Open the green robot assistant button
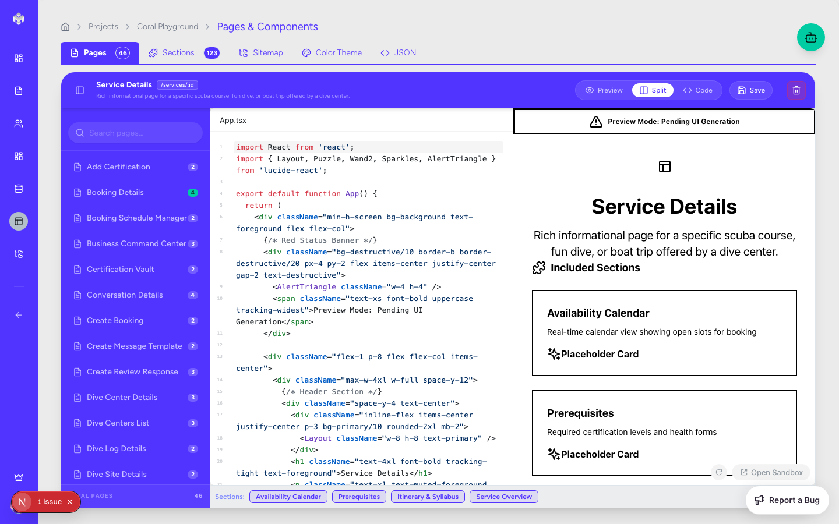839x524 pixels. [x=810, y=37]
